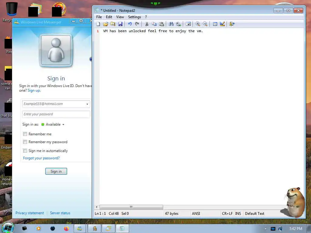Click Forgot your password? link
The image size is (311, 233).
41,158
